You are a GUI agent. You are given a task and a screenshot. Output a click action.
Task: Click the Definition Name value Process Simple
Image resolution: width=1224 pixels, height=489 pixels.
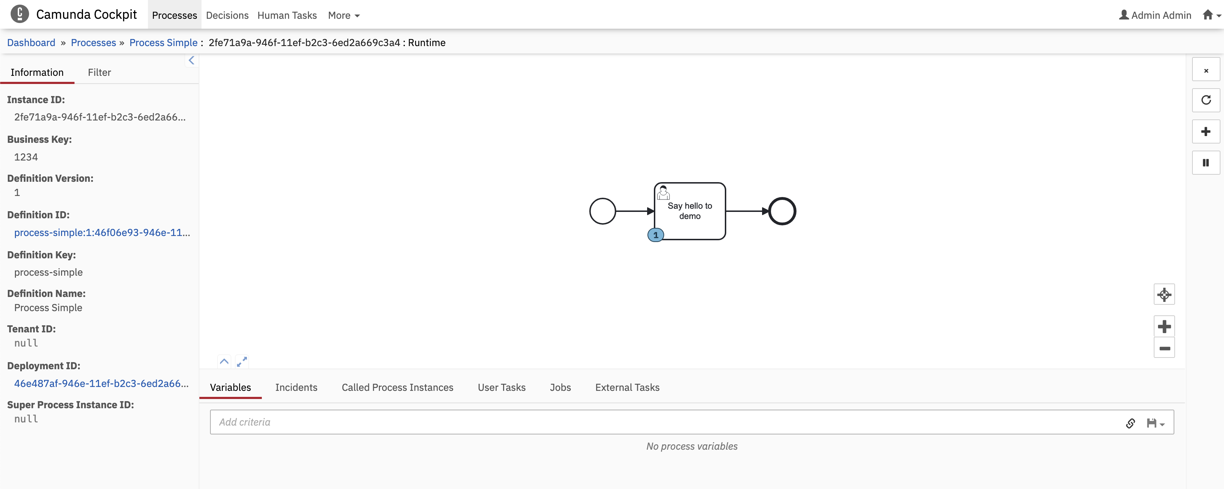[x=48, y=308]
